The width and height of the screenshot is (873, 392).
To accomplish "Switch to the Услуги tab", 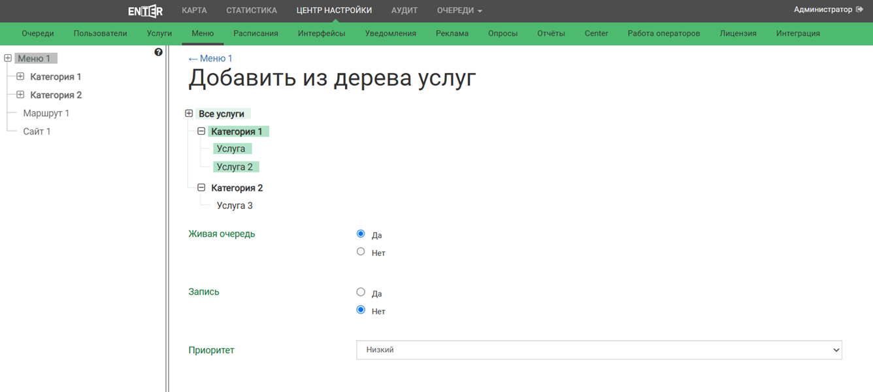I will (x=159, y=33).
